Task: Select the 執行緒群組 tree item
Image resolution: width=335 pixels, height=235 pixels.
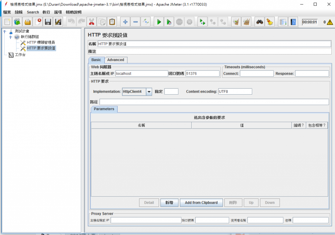Action: (30, 37)
